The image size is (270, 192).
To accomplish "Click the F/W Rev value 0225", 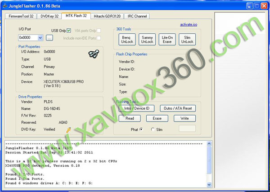I will coord(48,116).
